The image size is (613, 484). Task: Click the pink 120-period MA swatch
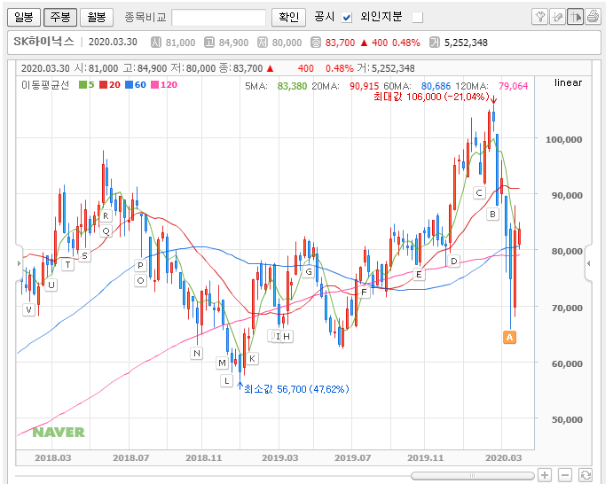pyautogui.click(x=155, y=85)
